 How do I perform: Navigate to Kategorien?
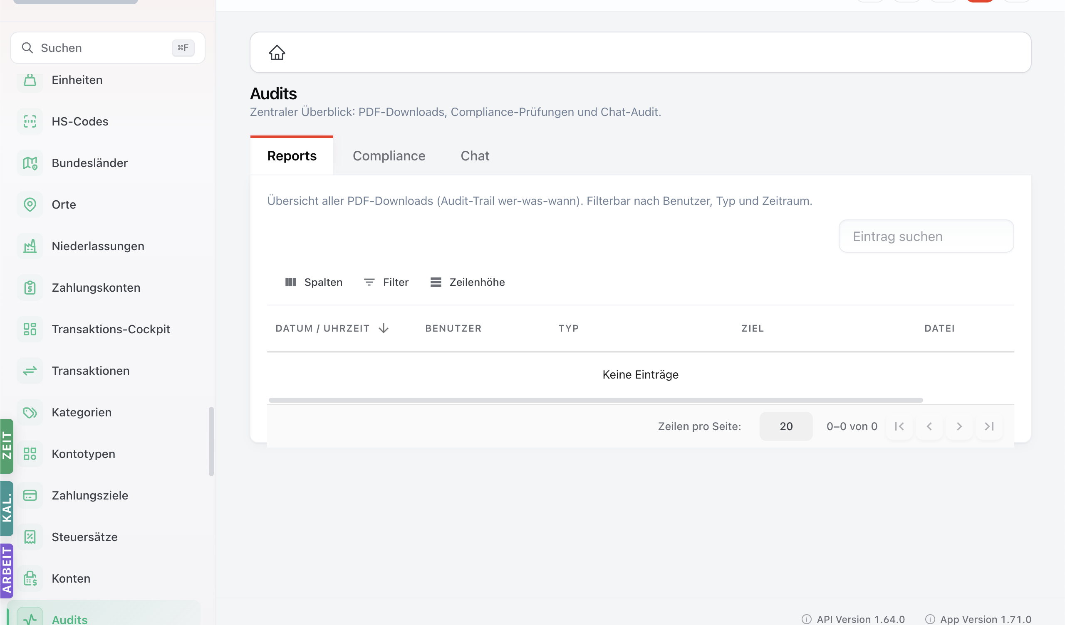pos(82,412)
